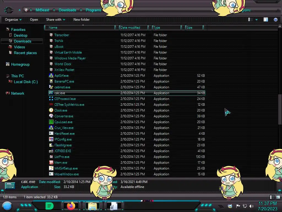Click the BananaPC.exe file icon
The width and height of the screenshot is (282, 212).
[x=51, y=81]
